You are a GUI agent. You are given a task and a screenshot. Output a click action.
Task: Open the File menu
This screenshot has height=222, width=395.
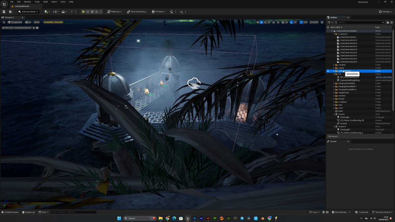12,2
